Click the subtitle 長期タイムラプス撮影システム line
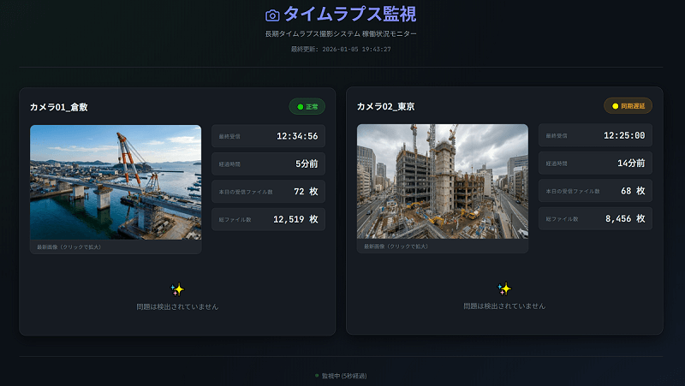This screenshot has height=386, width=685. pyautogui.click(x=341, y=33)
